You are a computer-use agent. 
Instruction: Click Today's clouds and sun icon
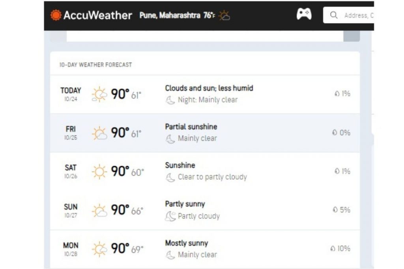[x=99, y=95]
